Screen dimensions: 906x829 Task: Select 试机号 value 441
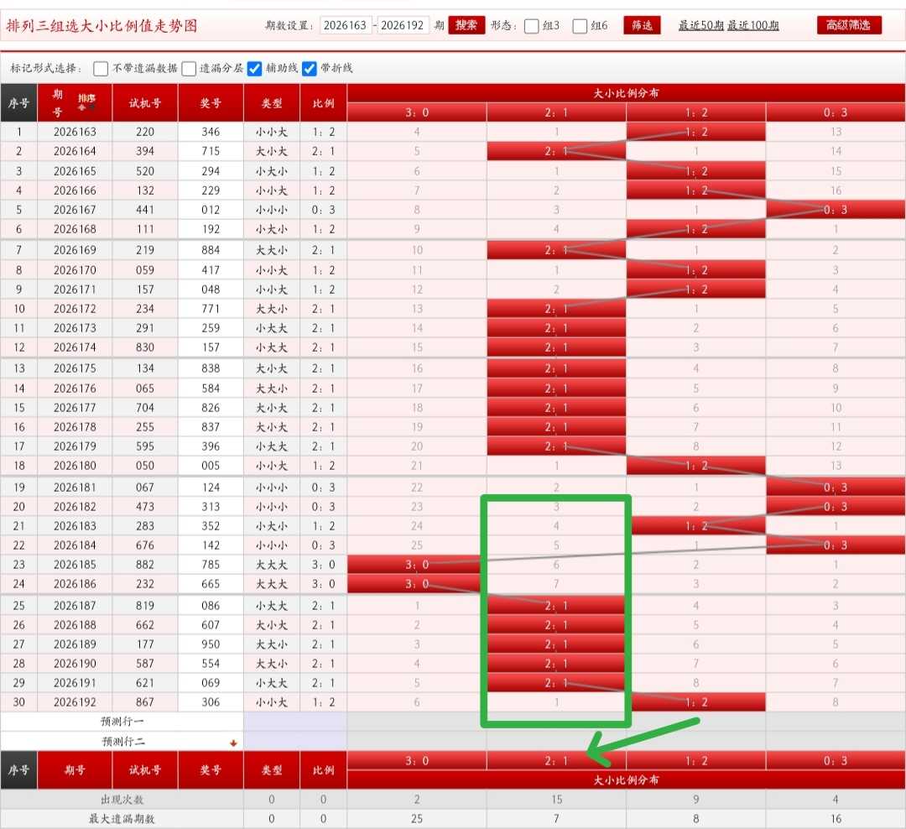pyautogui.click(x=145, y=209)
